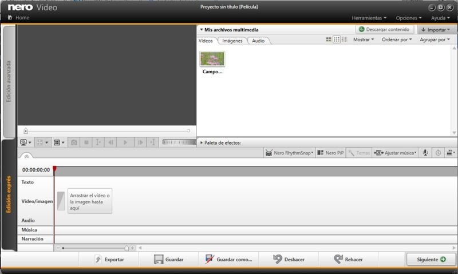Click the Exportar button
This screenshot has height=274, width=458.
[x=109, y=259]
